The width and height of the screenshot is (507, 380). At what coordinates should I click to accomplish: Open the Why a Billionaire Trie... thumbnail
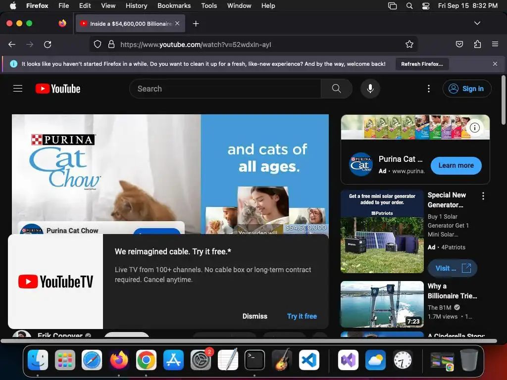pos(382,304)
